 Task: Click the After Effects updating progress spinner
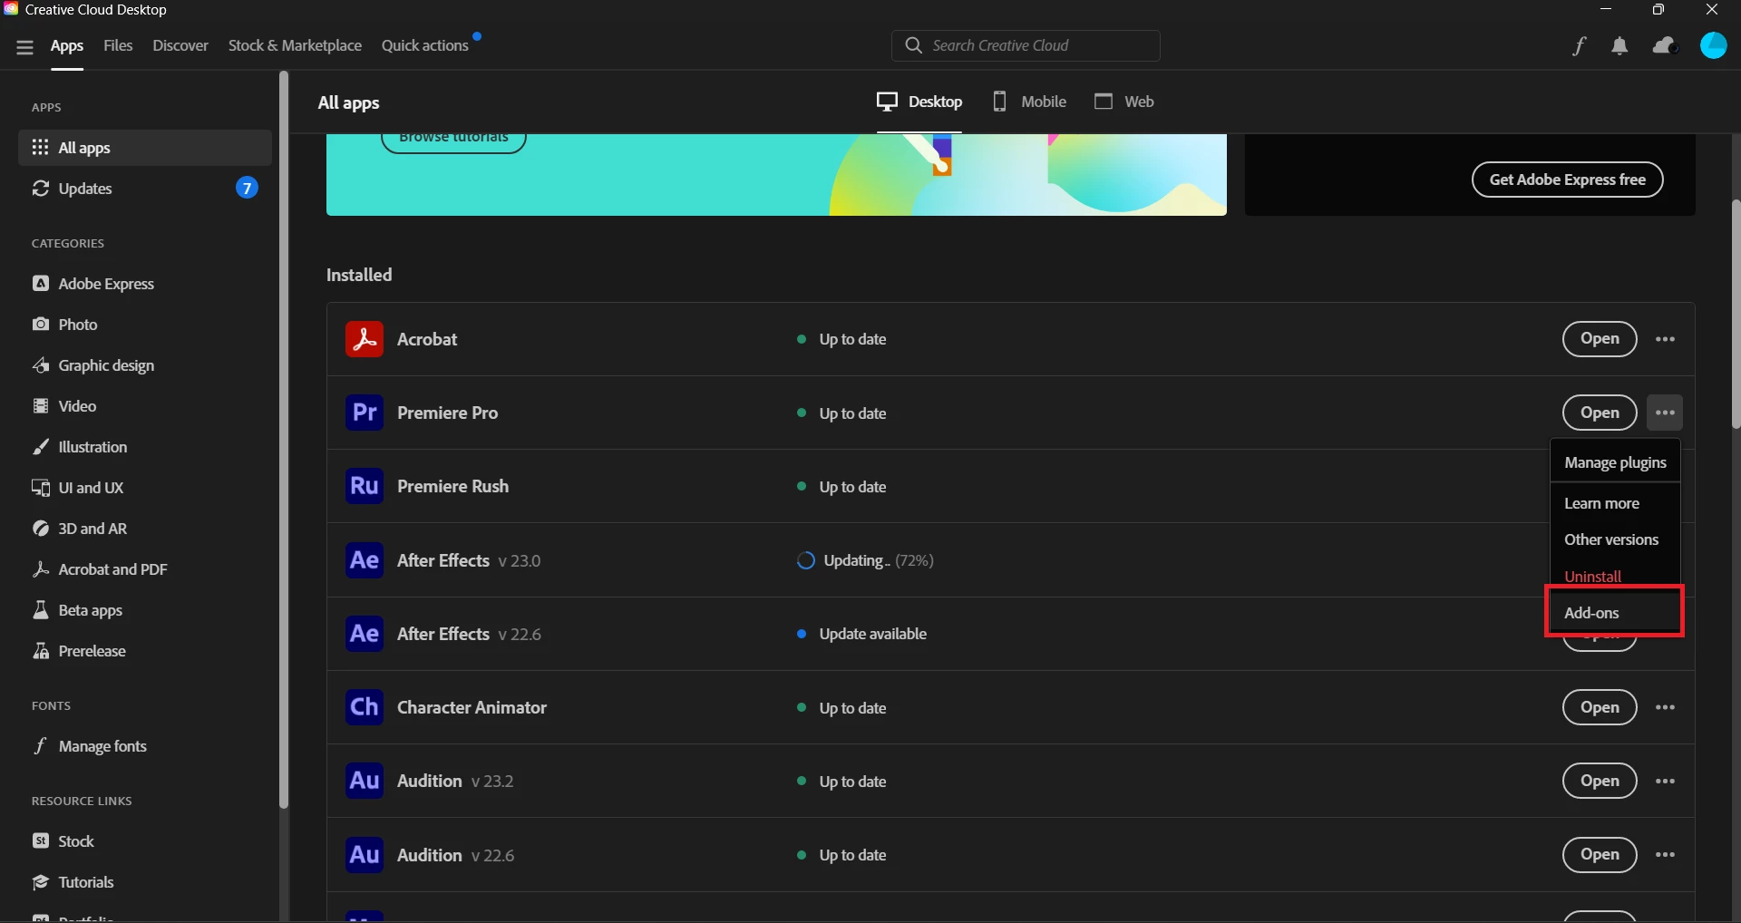tap(805, 560)
